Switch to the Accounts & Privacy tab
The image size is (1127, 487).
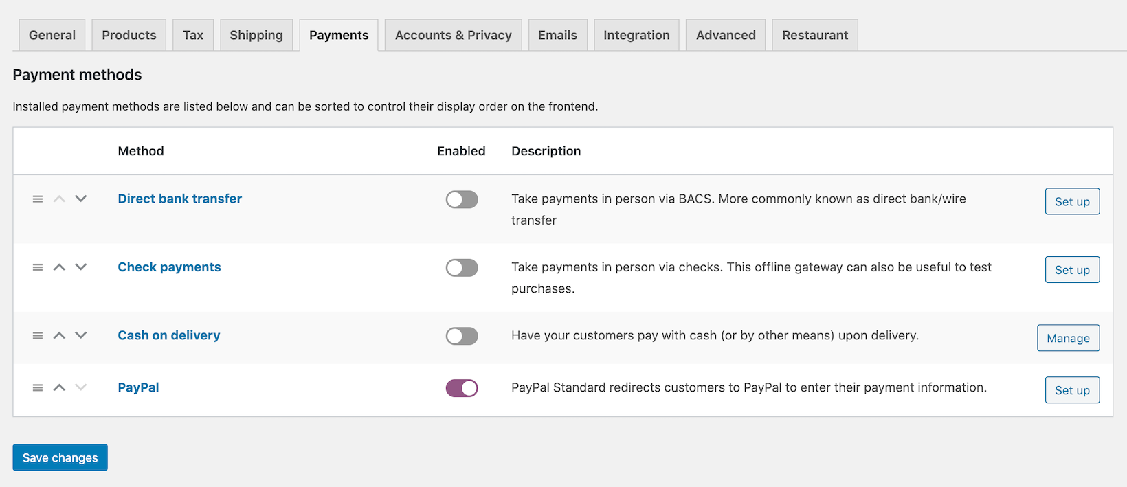point(453,34)
